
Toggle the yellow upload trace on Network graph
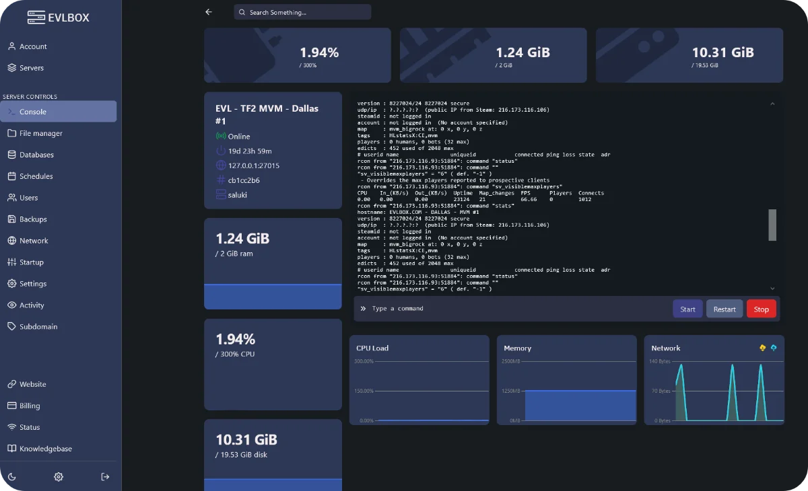(x=762, y=348)
